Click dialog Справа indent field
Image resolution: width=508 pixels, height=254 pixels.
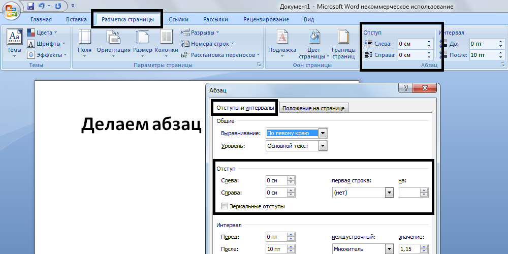point(276,193)
